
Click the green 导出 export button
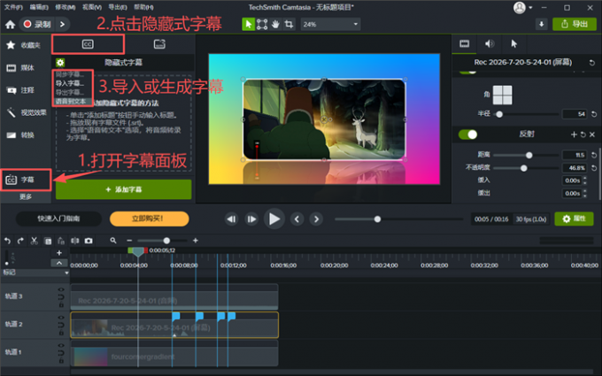pyautogui.click(x=575, y=24)
